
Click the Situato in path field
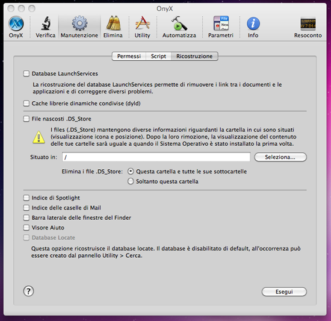click(x=156, y=157)
